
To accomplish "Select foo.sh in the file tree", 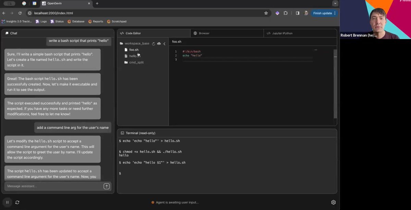I will tap(134, 50).
